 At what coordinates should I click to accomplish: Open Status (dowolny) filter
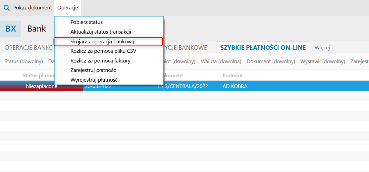tap(24, 61)
